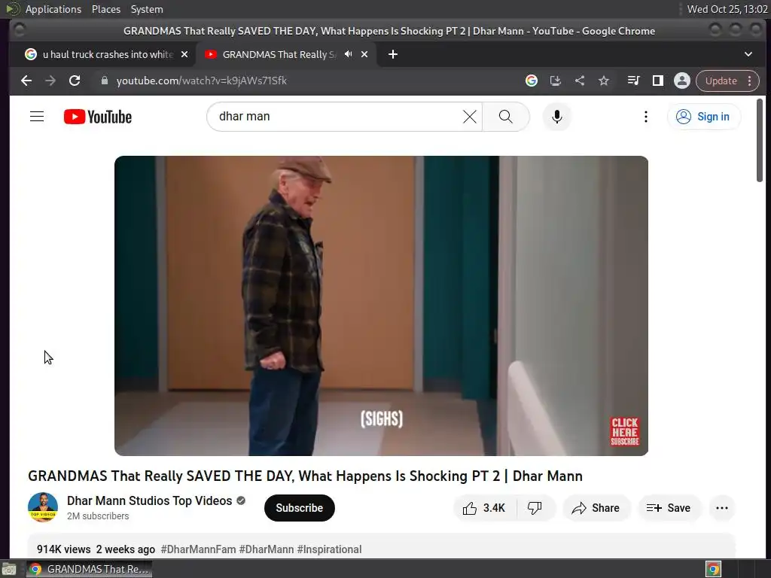Go to YouTube home via logo
Viewport: 771px width, 578px height.
pyautogui.click(x=98, y=117)
